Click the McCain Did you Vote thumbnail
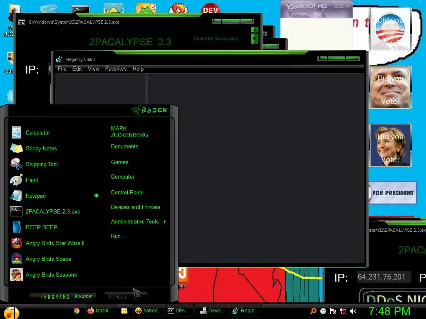This screenshot has width=426, height=319. pos(390,87)
